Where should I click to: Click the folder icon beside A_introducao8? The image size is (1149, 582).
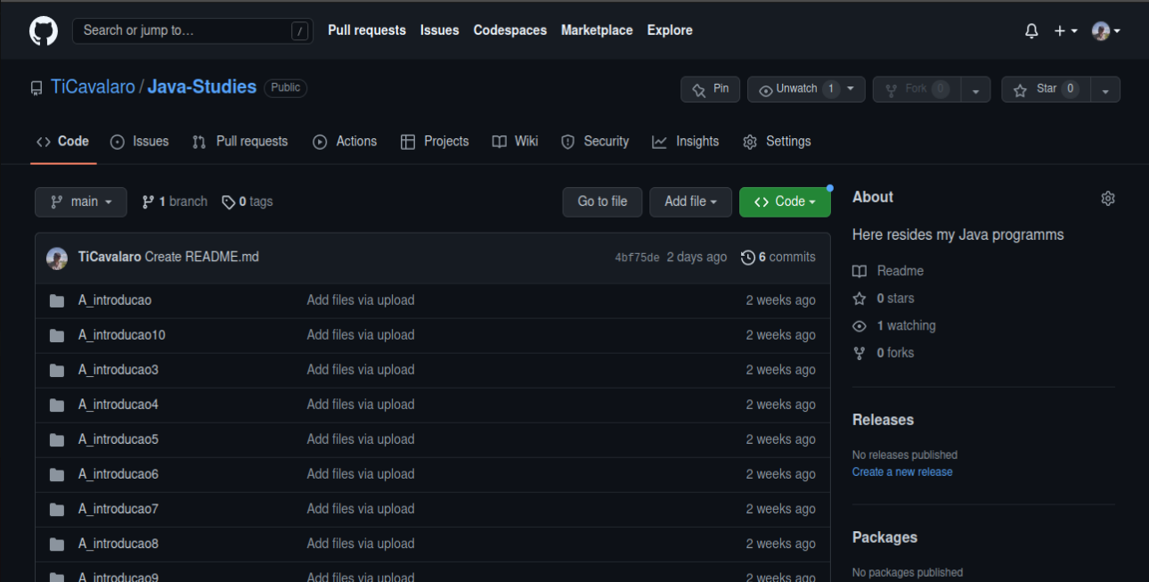coord(57,545)
